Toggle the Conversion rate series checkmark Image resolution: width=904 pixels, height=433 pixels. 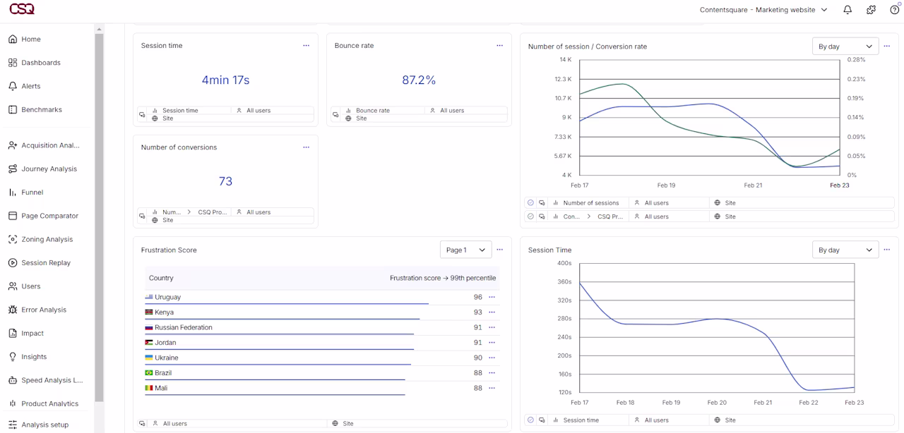point(530,216)
